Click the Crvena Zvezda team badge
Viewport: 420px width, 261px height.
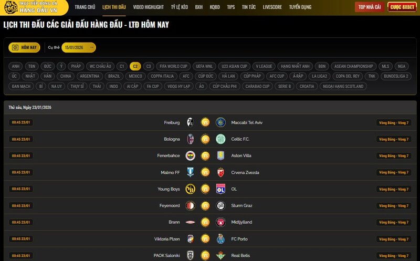pos(220,172)
